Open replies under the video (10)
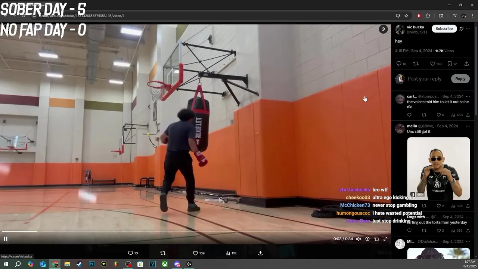Screen dimensions: 478x269 coord(133,253)
